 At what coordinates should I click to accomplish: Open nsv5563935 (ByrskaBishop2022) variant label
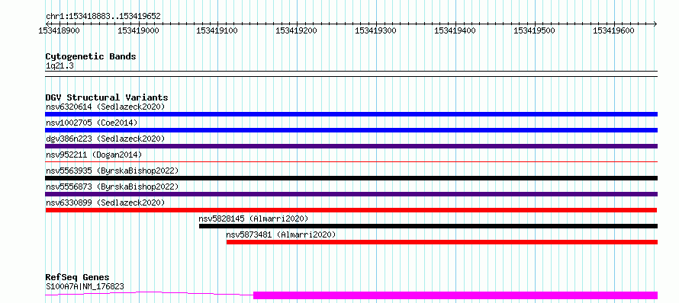(112, 171)
